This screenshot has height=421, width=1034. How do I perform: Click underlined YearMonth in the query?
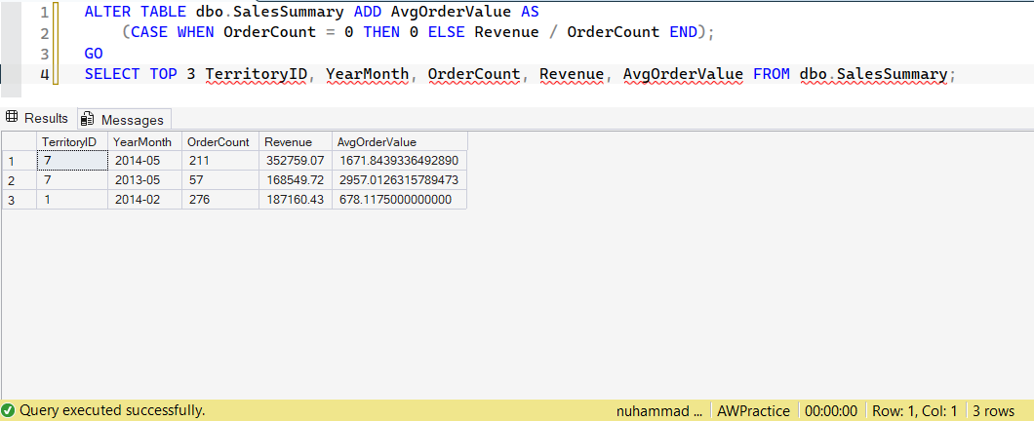(x=368, y=74)
